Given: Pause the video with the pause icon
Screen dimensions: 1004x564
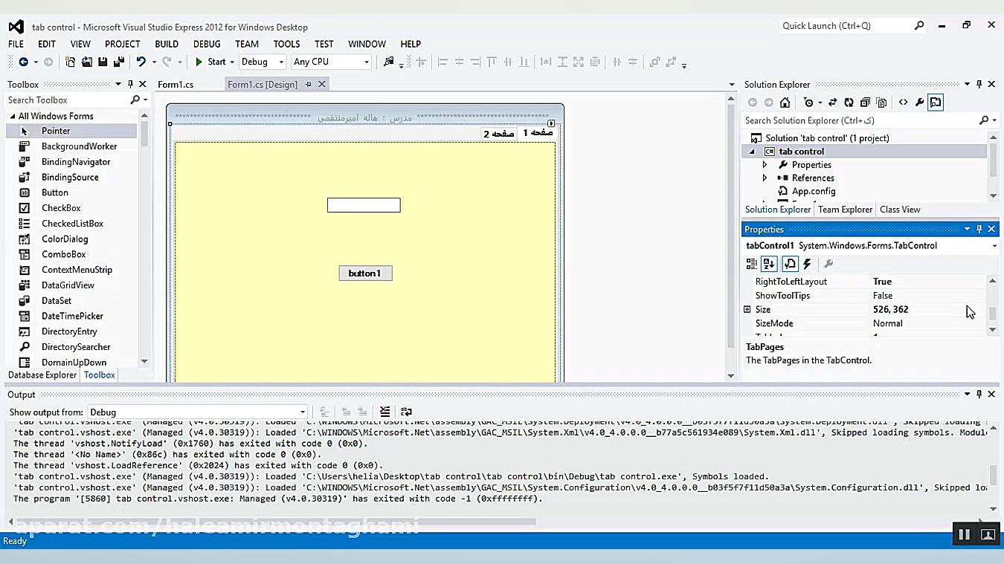Looking at the screenshot, I should point(964,534).
